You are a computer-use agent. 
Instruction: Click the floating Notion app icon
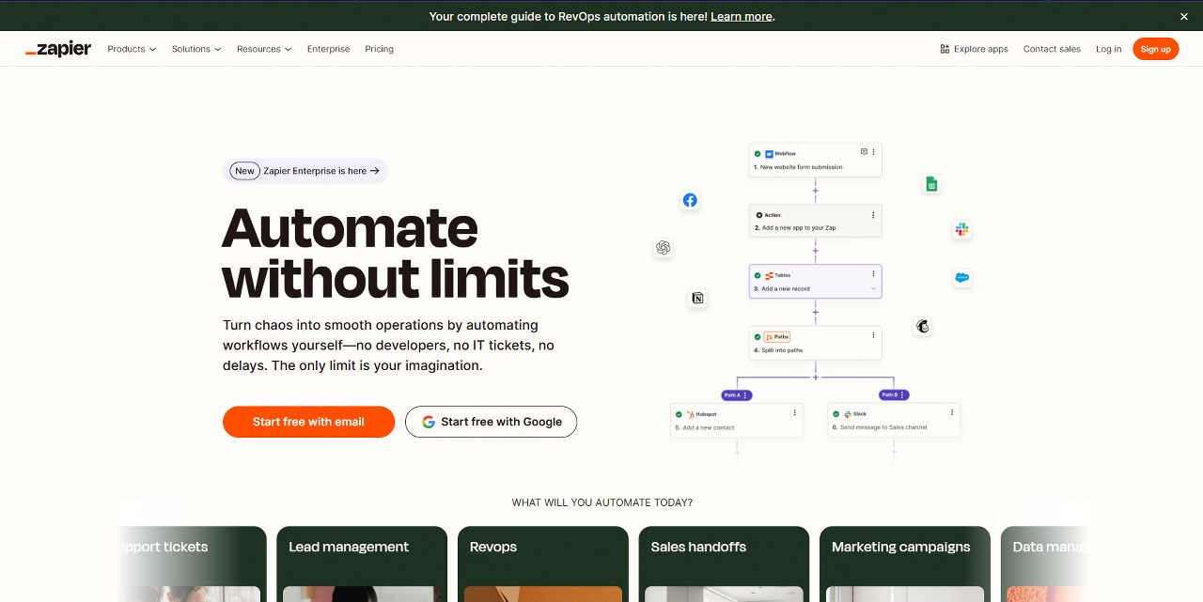coord(697,299)
